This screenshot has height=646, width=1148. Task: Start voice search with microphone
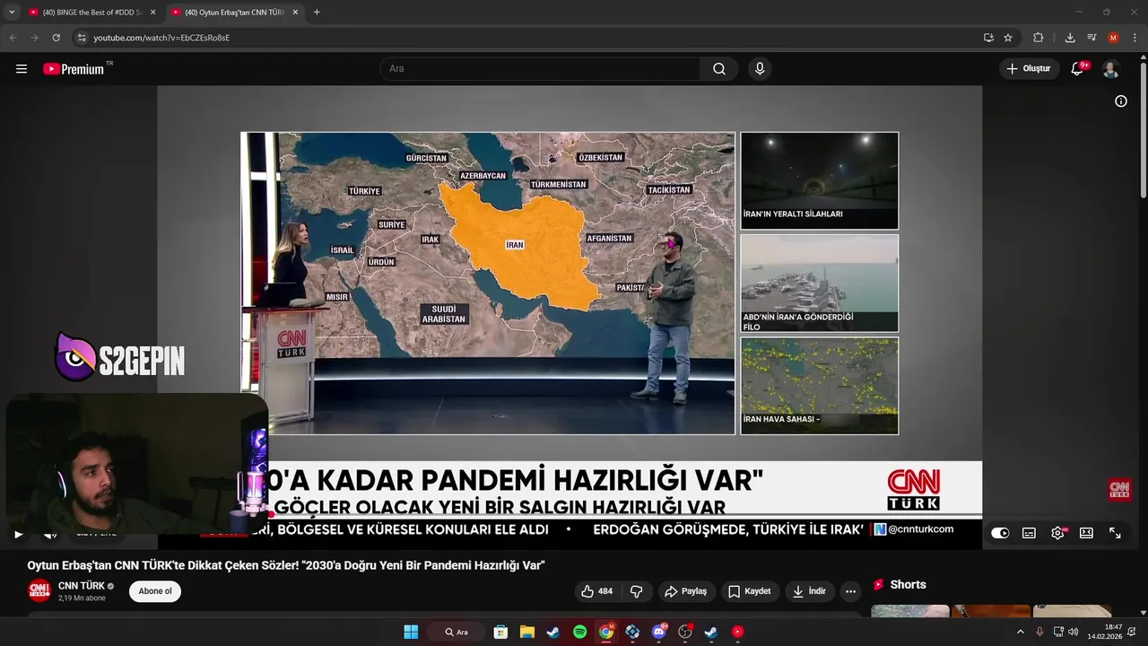point(760,69)
